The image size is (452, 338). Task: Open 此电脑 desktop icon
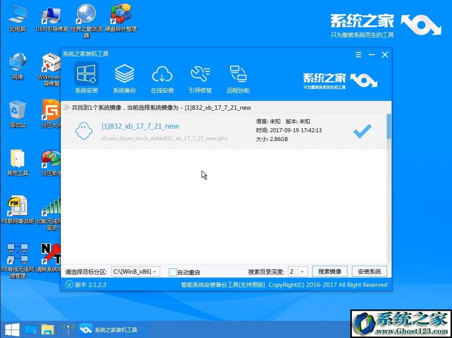(18, 19)
